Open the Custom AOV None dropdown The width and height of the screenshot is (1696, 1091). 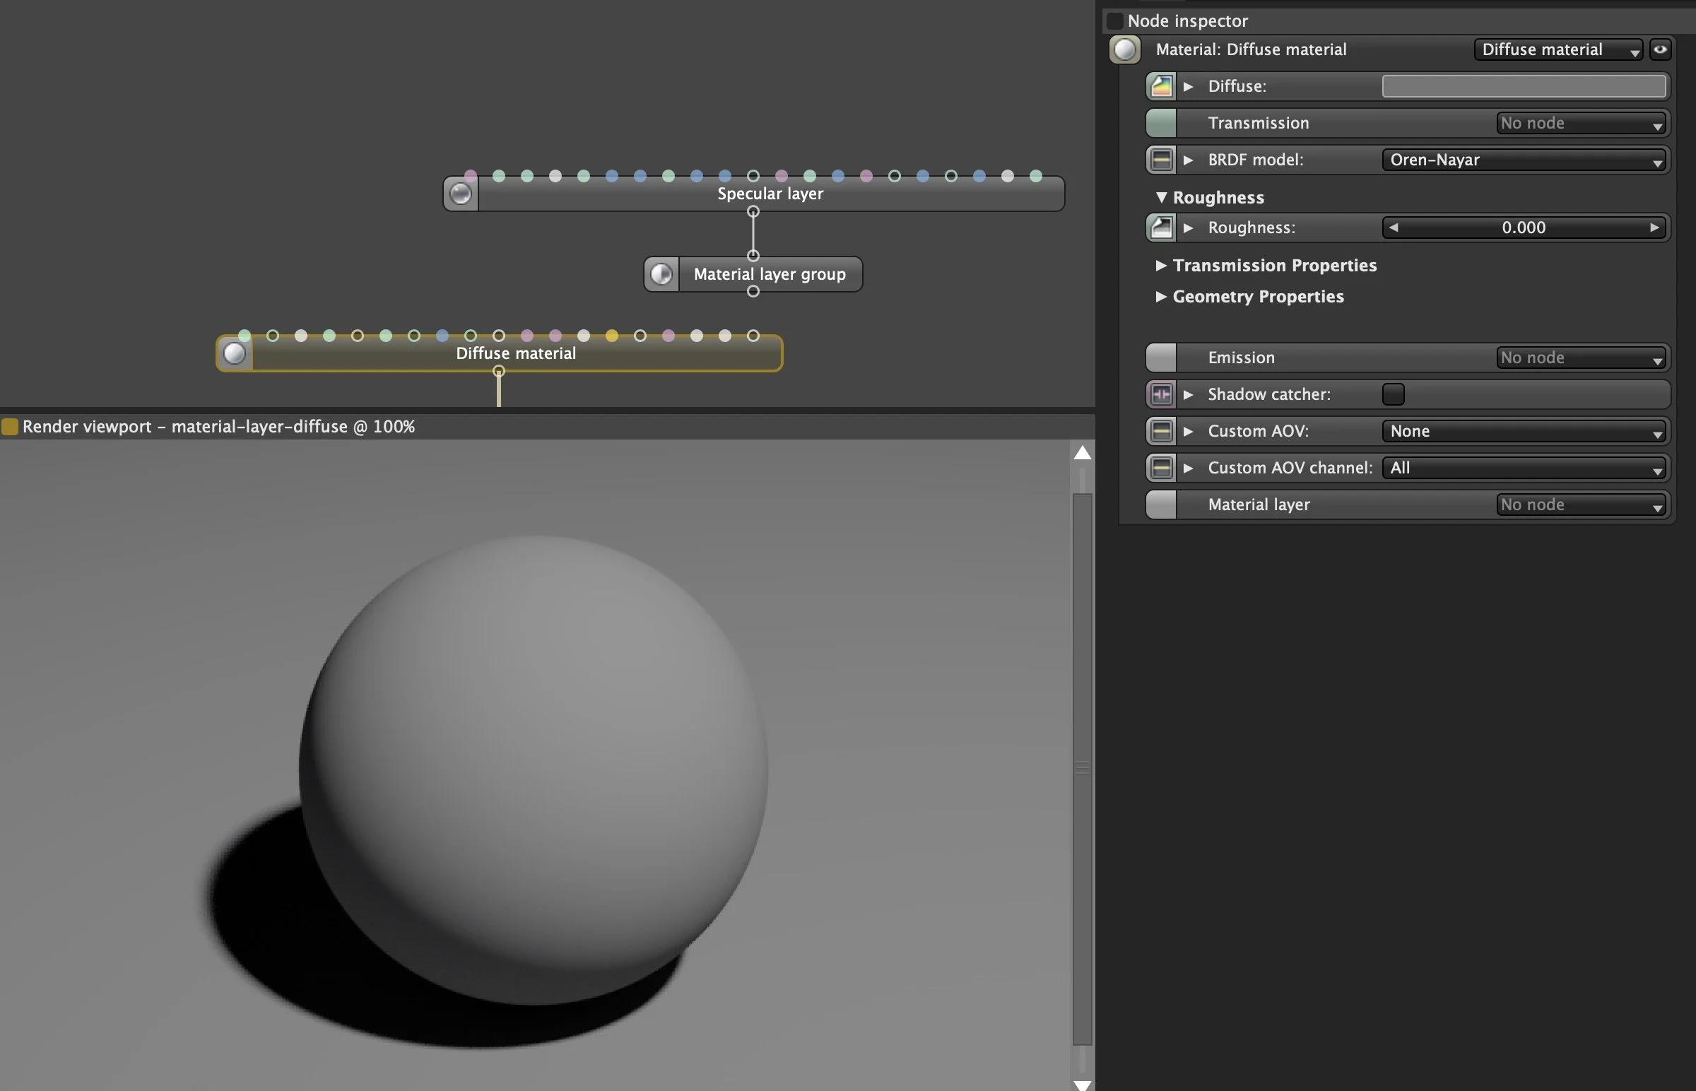tap(1524, 432)
